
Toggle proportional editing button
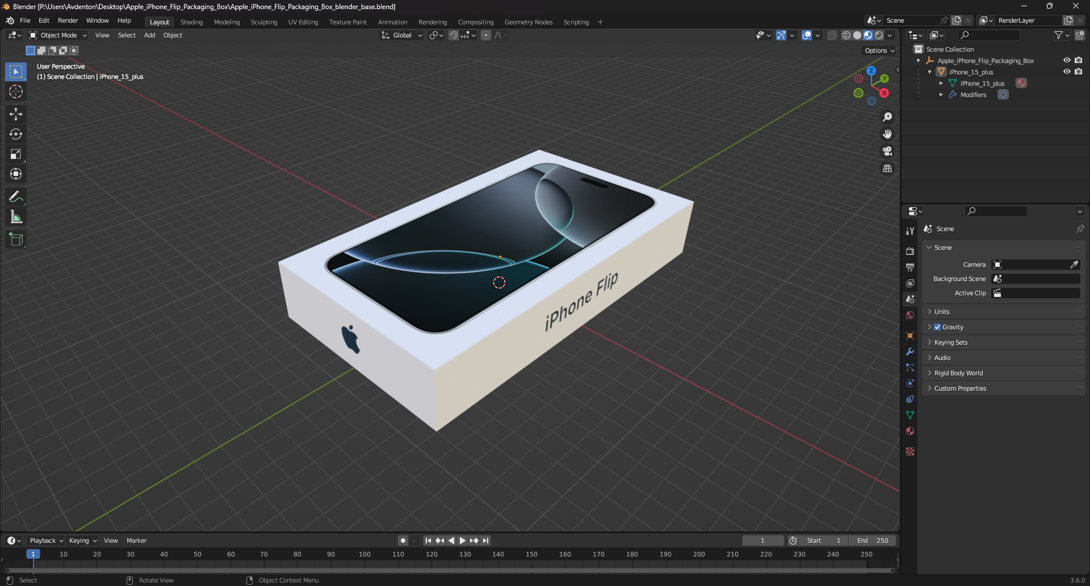486,35
